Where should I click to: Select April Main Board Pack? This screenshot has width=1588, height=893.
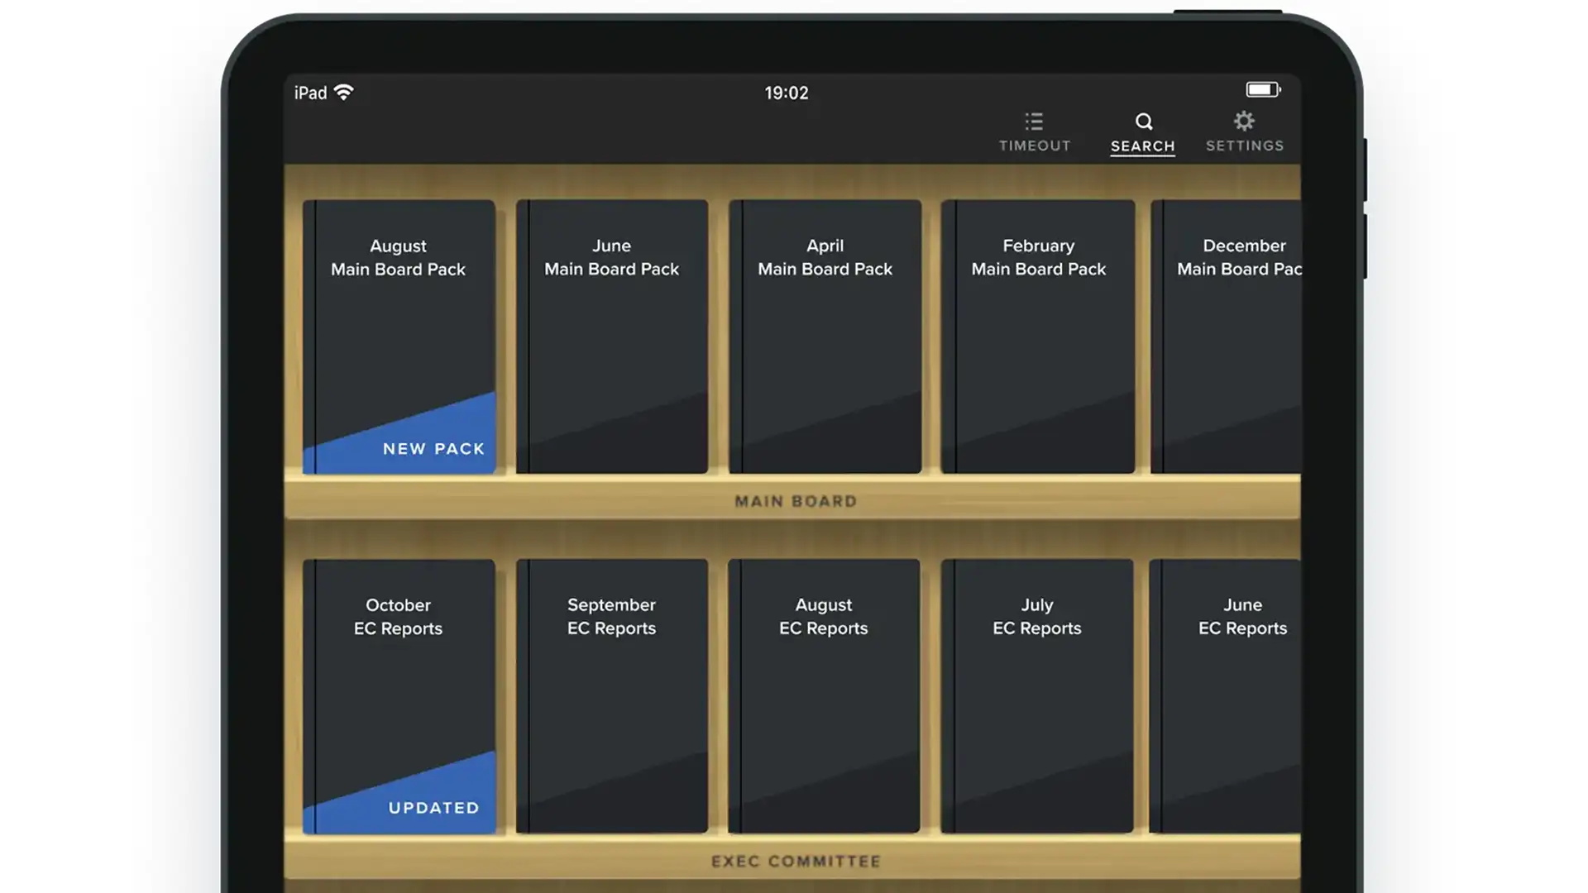(825, 336)
